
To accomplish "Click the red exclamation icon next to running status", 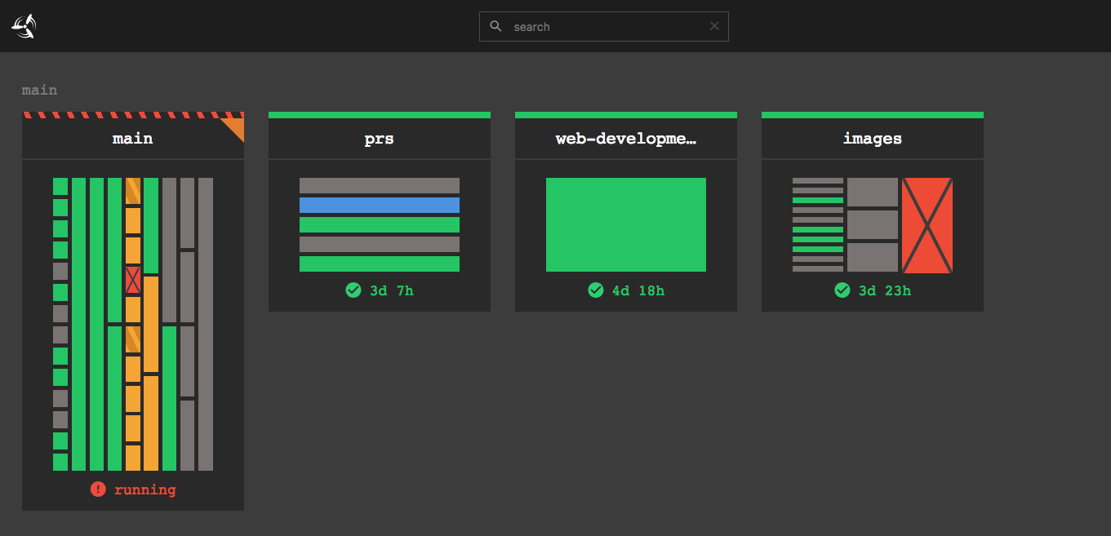I will (98, 489).
